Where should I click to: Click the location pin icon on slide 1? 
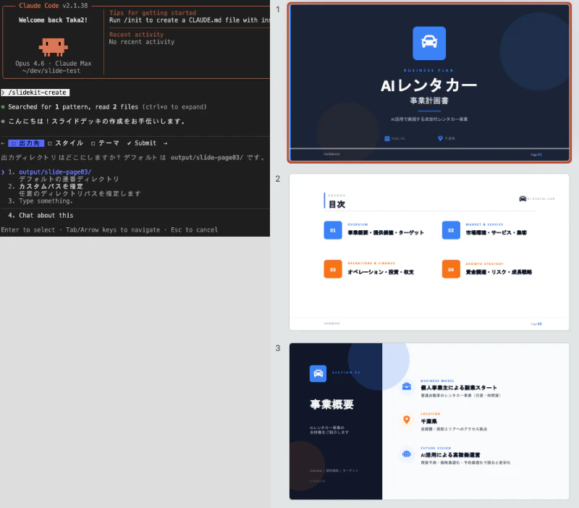coord(440,138)
